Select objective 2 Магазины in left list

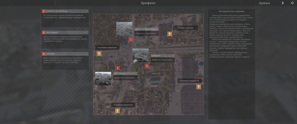(65, 33)
